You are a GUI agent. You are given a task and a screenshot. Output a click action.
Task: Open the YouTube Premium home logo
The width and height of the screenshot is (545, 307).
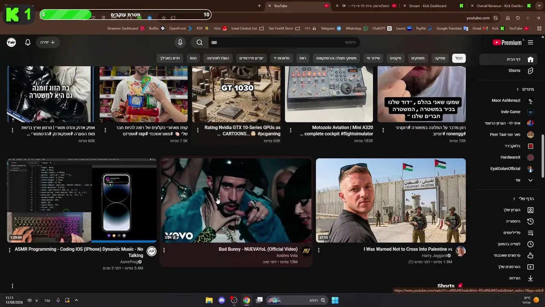coord(507,43)
